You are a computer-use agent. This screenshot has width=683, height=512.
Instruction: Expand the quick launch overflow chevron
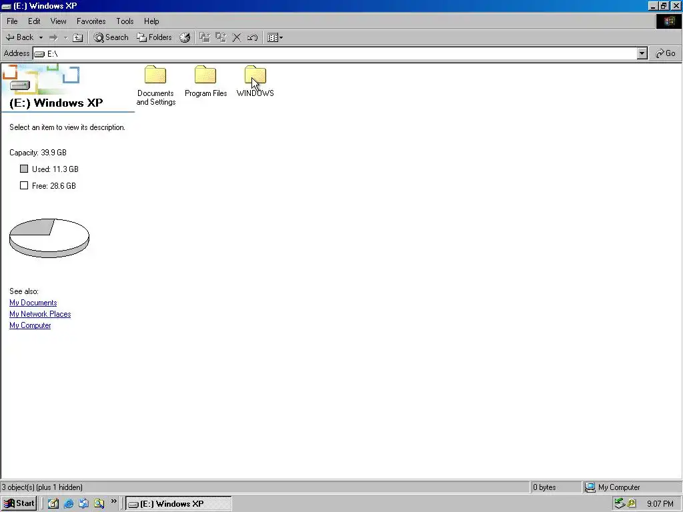click(113, 501)
